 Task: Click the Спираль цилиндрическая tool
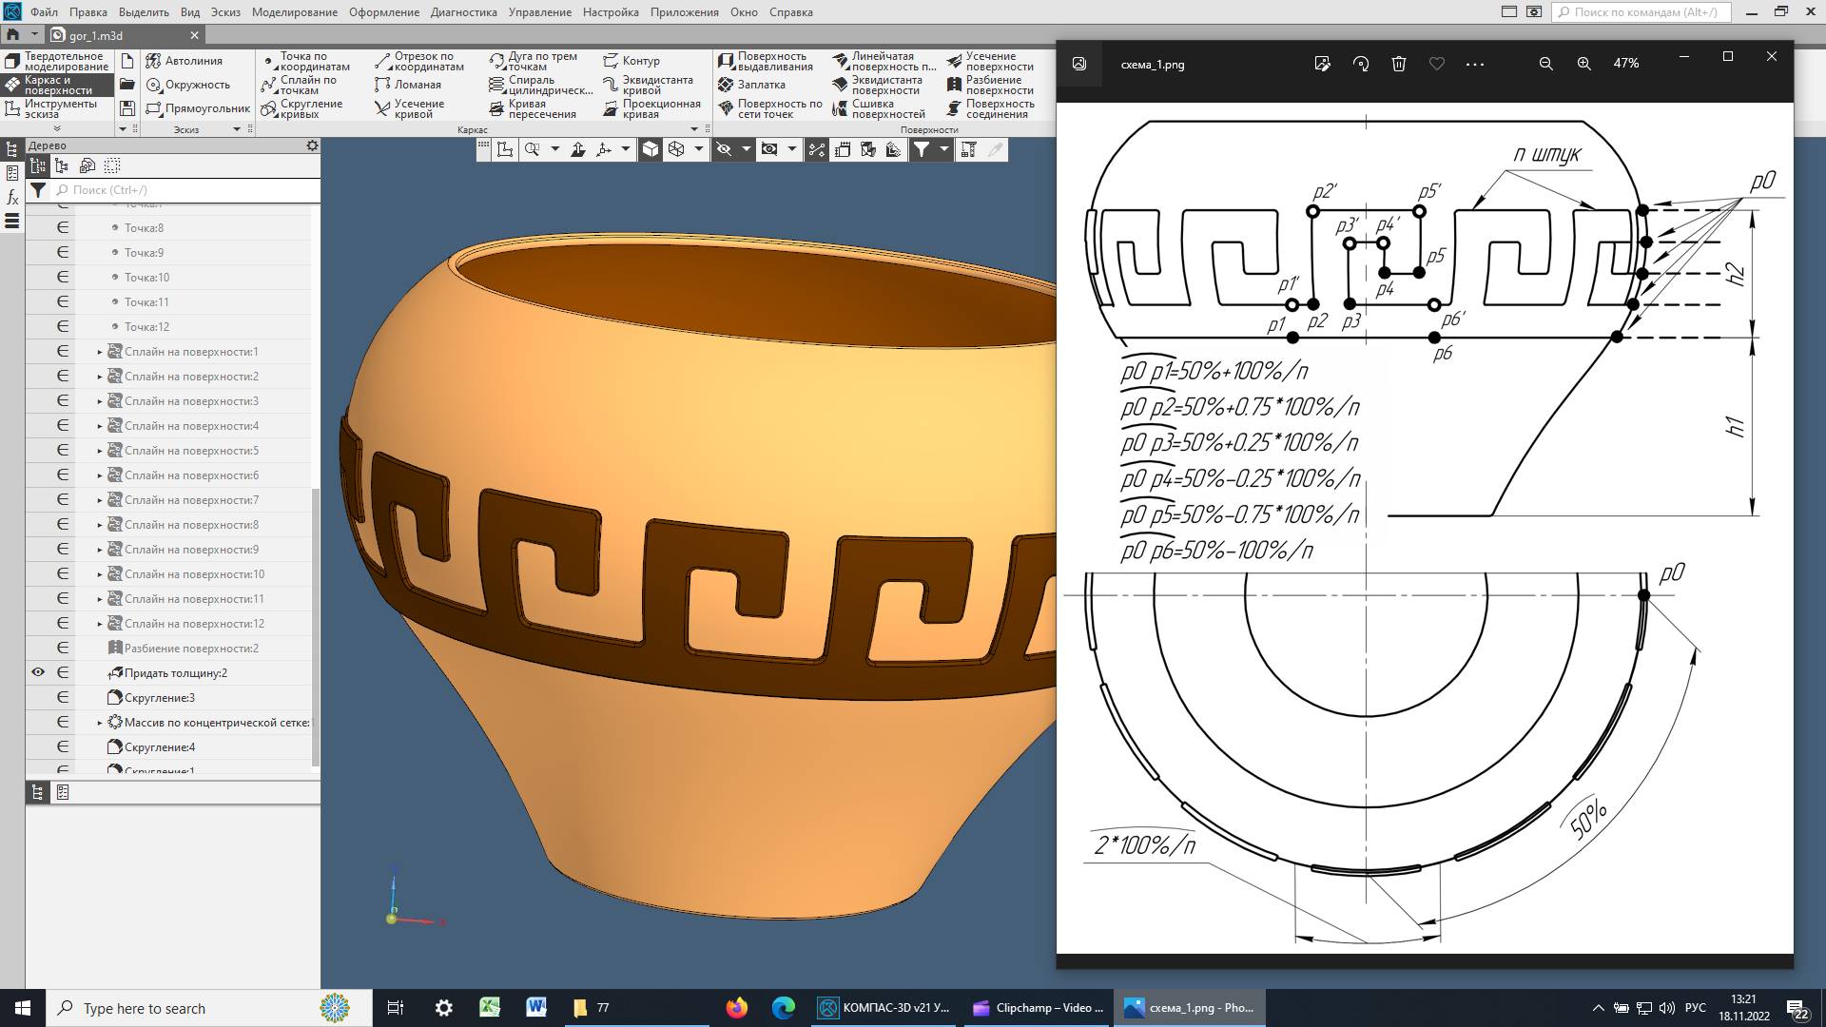[x=540, y=85]
